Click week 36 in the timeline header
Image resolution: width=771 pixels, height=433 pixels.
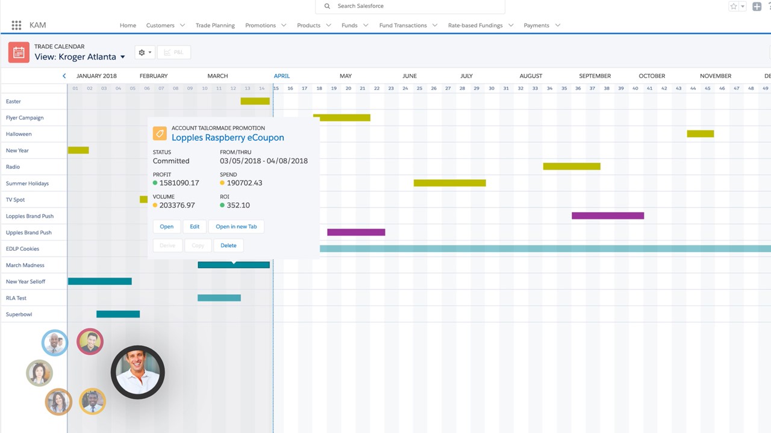click(x=578, y=88)
